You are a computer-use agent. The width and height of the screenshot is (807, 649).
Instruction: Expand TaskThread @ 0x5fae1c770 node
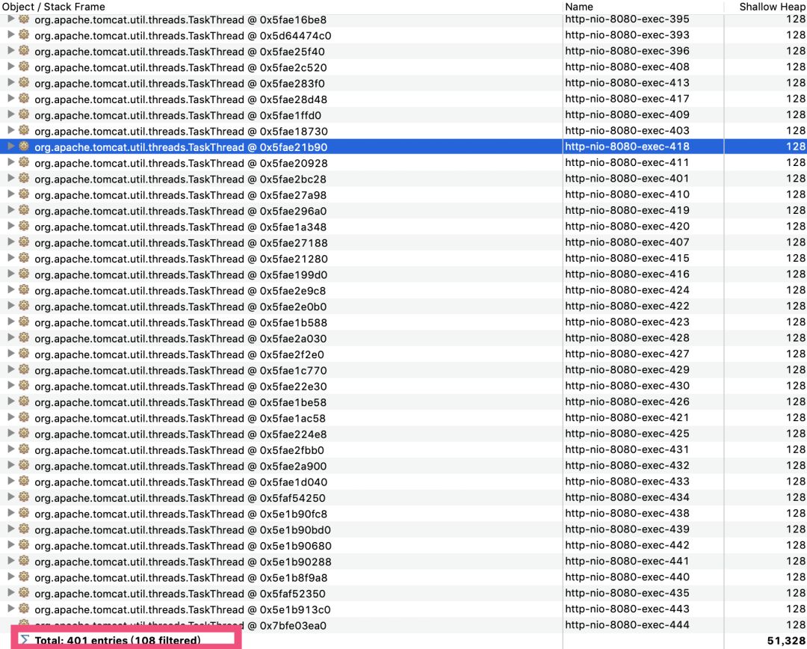tap(10, 370)
